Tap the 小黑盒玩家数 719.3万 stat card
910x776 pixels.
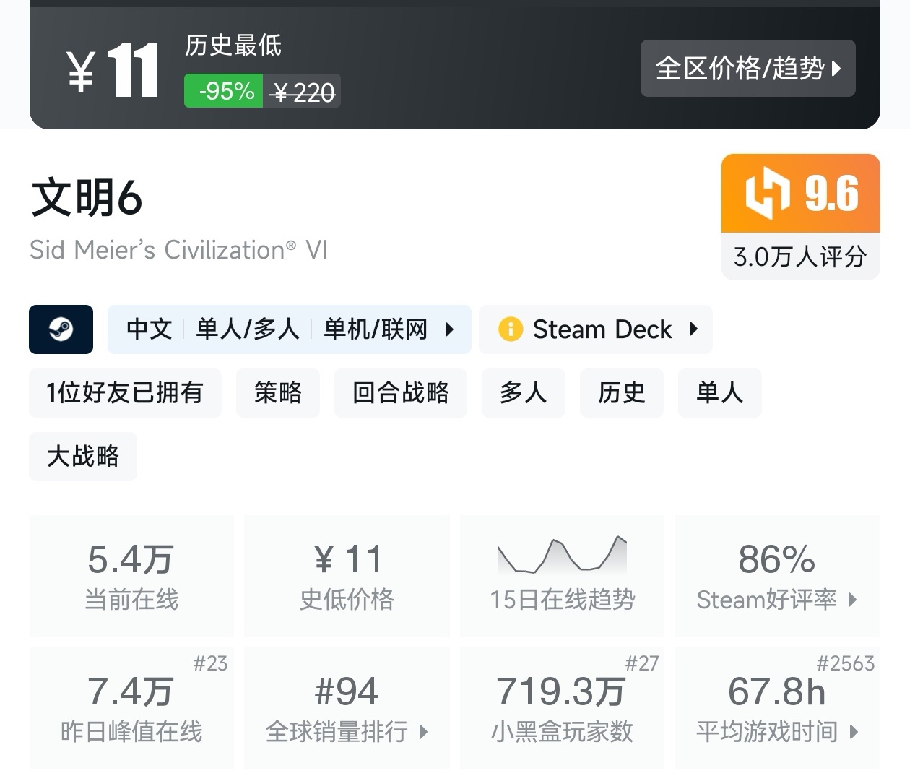tap(562, 708)
